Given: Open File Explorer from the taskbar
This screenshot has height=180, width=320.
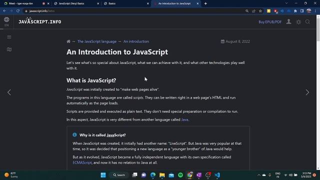Looking at the screenshot, I should pyautogui.click(x=162, y=175).
